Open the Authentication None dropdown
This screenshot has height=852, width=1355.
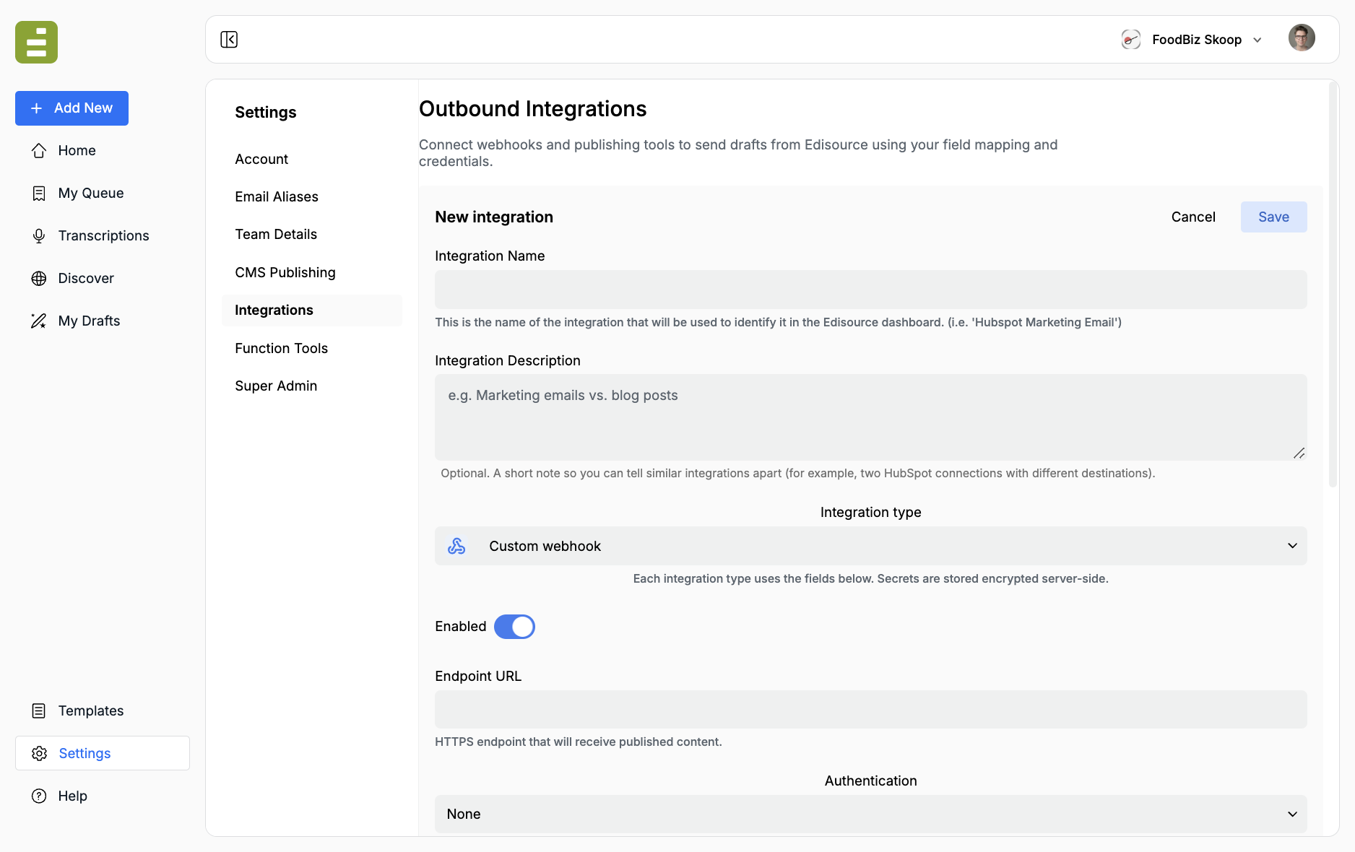870,814
